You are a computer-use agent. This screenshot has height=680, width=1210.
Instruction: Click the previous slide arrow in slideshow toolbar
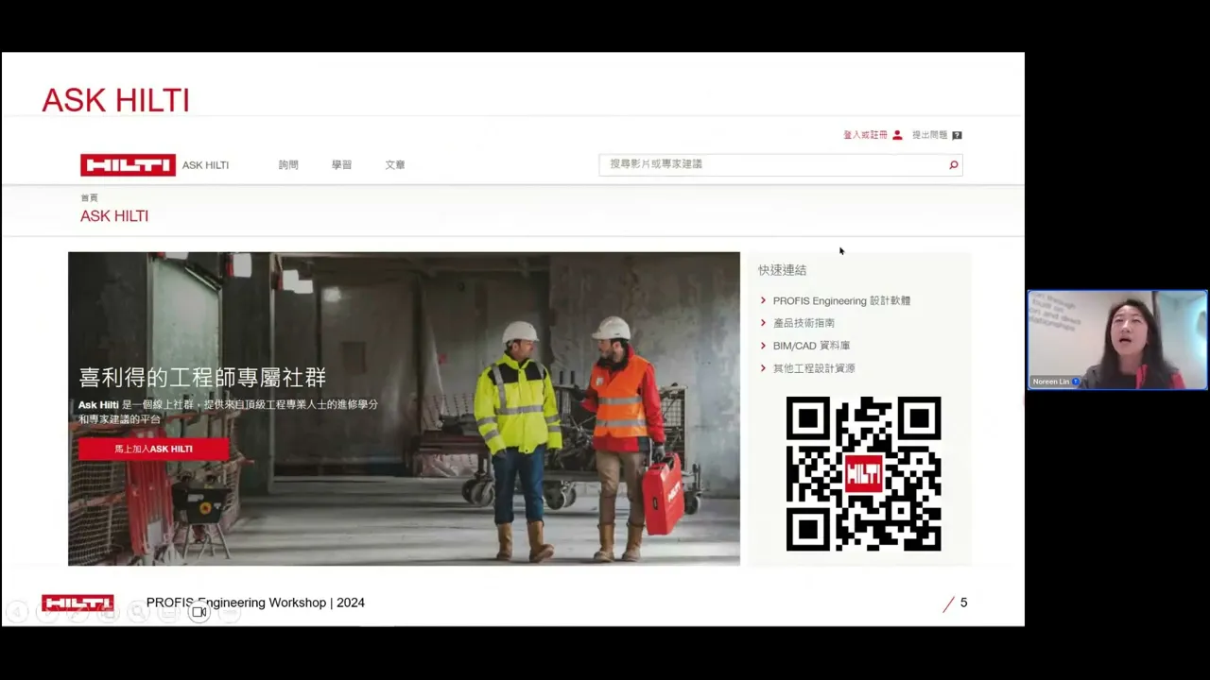click(17, 612)
